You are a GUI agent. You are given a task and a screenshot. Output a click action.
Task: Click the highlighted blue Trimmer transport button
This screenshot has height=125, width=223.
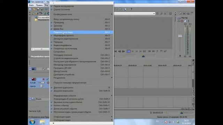pos(129,51)
